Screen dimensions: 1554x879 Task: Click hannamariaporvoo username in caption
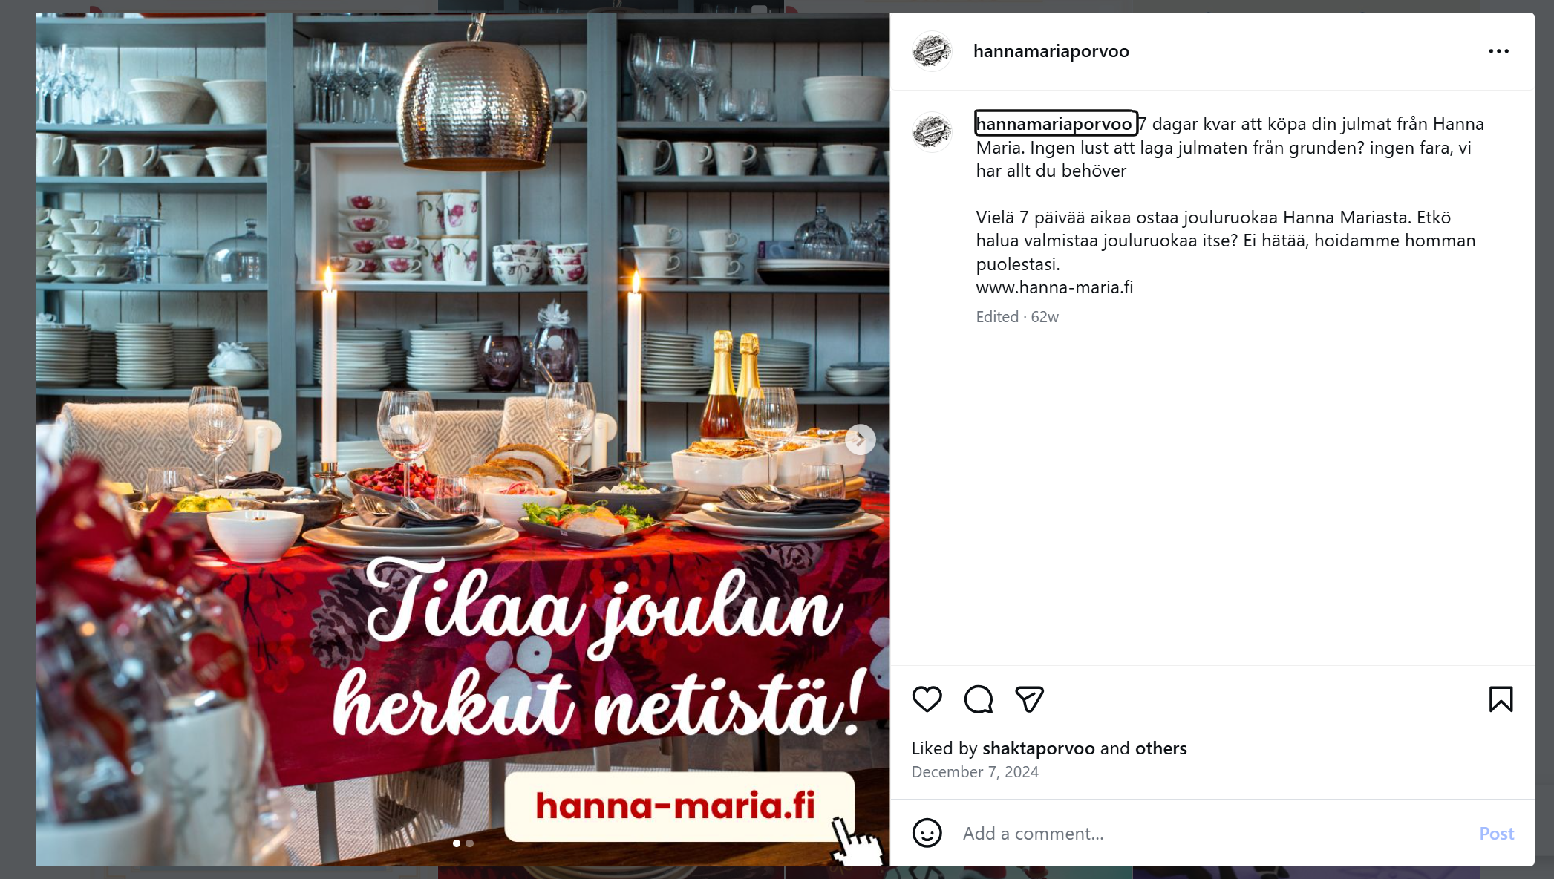1055,124
